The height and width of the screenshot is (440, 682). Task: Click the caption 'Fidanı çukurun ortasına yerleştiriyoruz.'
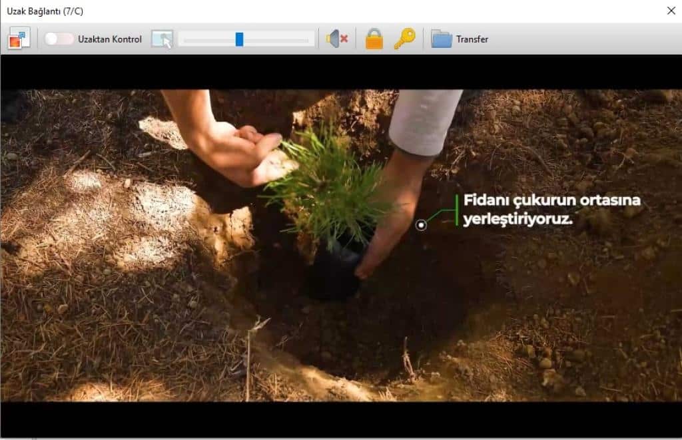tap(551, 208)
